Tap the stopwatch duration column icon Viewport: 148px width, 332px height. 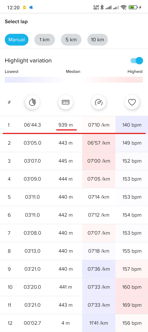32,102
